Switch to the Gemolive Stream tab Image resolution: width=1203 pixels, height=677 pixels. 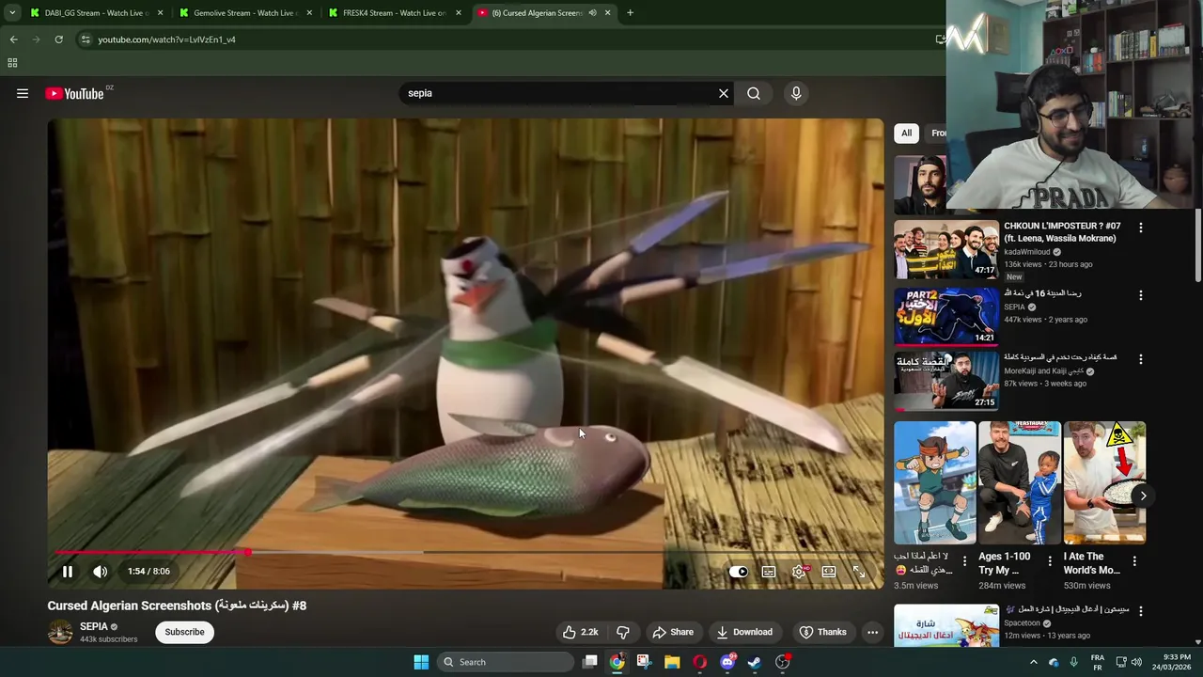244,13
